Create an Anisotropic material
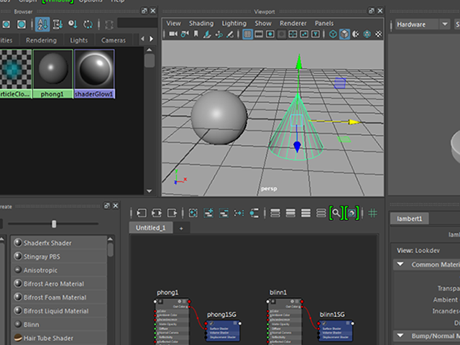This screenshot has height=345, width=460. [59, 270]
